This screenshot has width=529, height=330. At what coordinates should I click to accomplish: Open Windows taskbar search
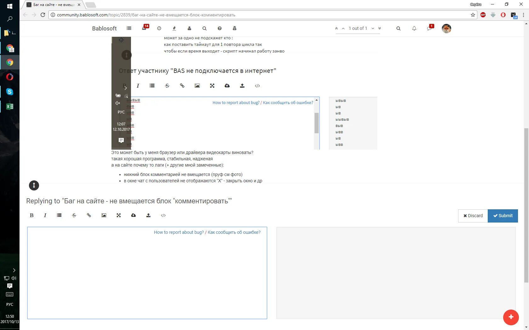pos(10,19)
